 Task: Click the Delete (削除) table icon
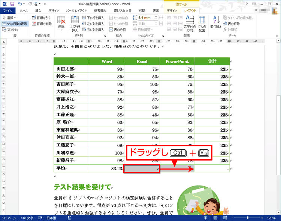(61, 23)
